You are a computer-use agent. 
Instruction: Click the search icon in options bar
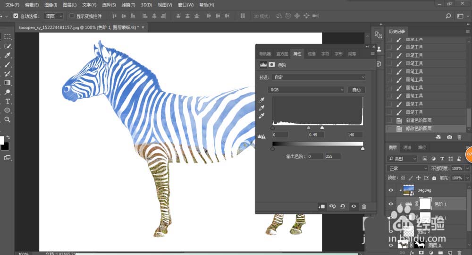click(x=448, y=16)
